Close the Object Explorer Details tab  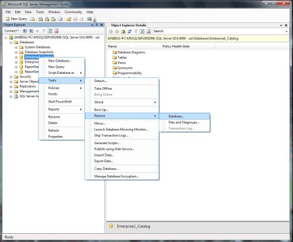pyautogui.click(x=286, y=25)
